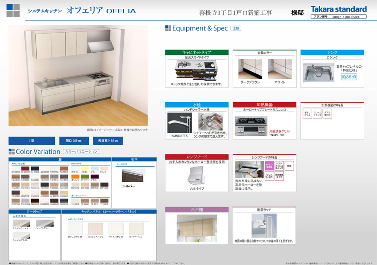This screenshot has height=265, width=377.
Task: Pick the DAP coat イエロー swatch
Action: coord(85,169)
